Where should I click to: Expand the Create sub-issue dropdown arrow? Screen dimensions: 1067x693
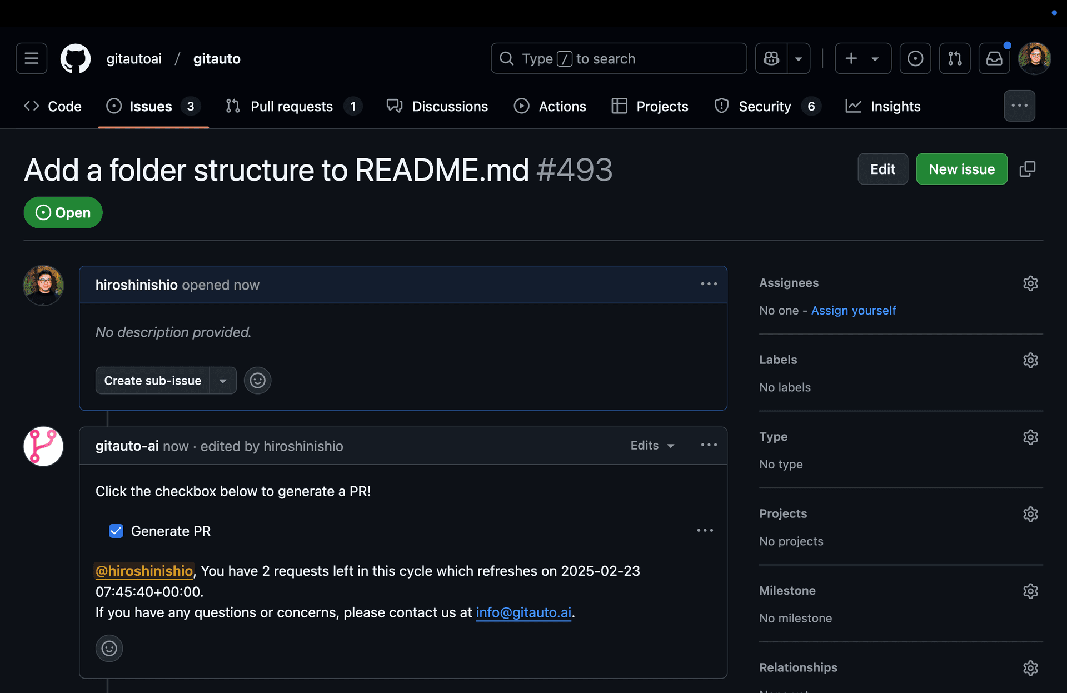coord(222,380)
